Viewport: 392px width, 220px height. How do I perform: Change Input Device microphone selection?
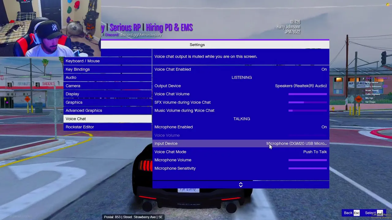[241, 144]
